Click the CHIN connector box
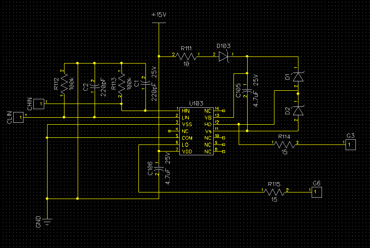The width and height of the screenshot is (370, 248). (x=39, y=104)
